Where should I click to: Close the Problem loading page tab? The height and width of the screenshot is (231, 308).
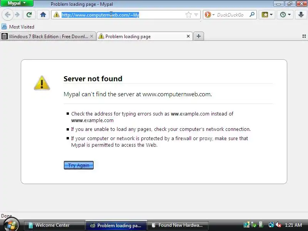click(188, 36)
